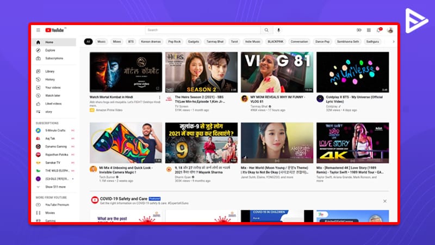Screen dimensions: 435x245
Task: Open Tech Burner channel avatar
Action: coord(93,169)
